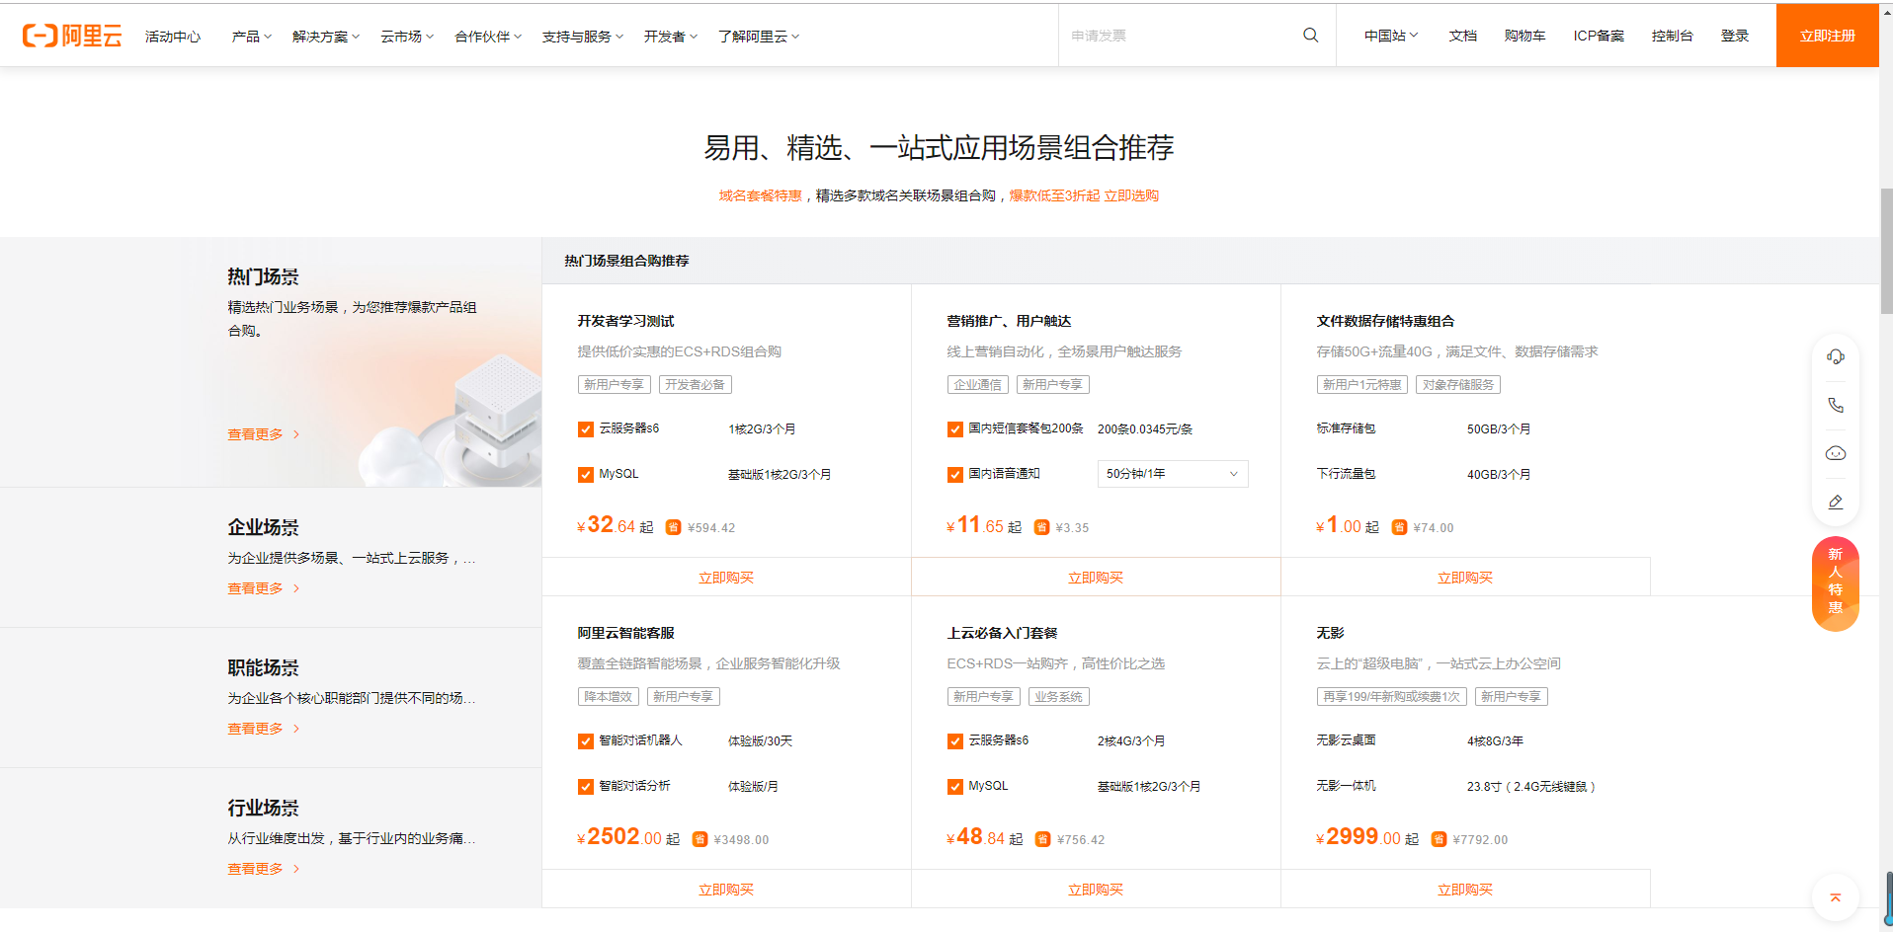Image resolution: width=1893 pixels, height=932 pixels.
Task: Open ICP备案 in top navigation
Action: pos(1599,36)
